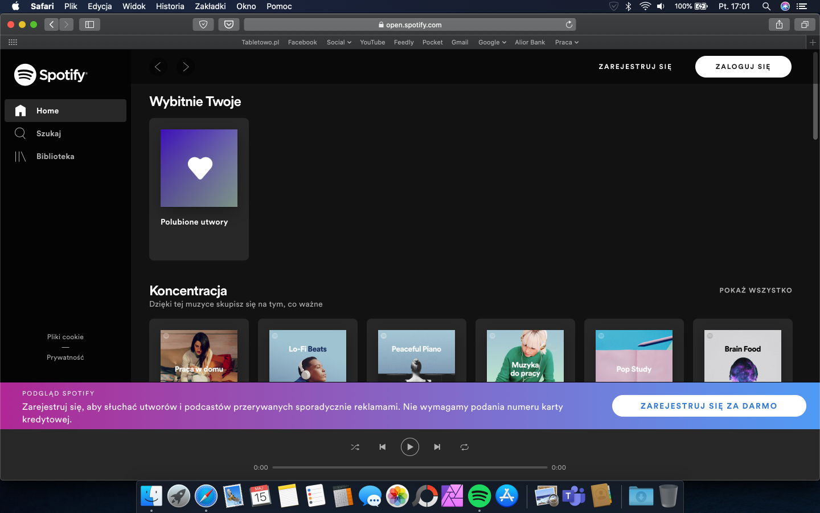Click Prywatność link
This screenshot has width=820, height=513.
65,357
